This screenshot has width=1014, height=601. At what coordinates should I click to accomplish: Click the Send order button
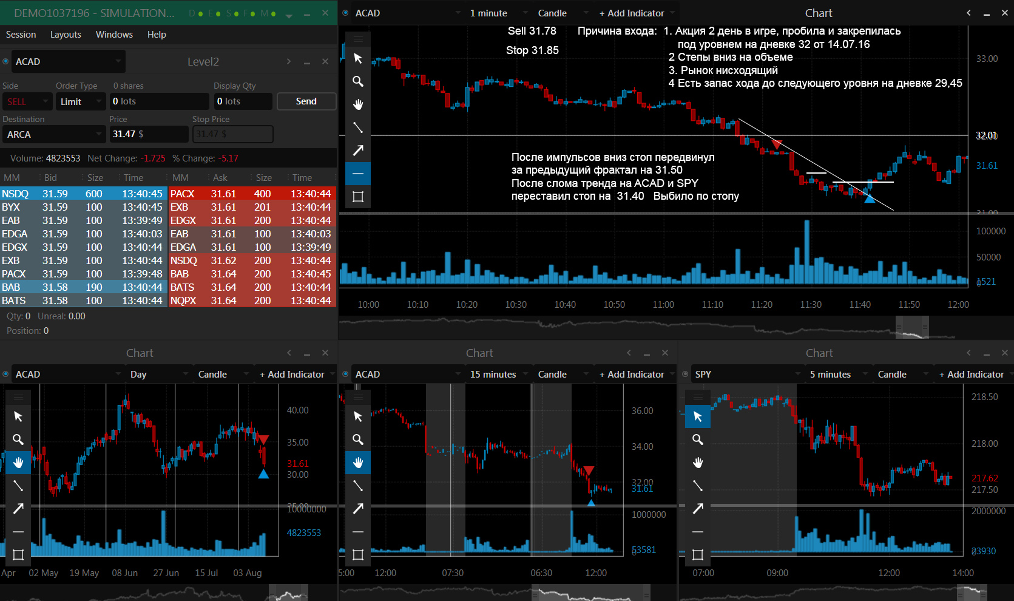tap(306, 101)
